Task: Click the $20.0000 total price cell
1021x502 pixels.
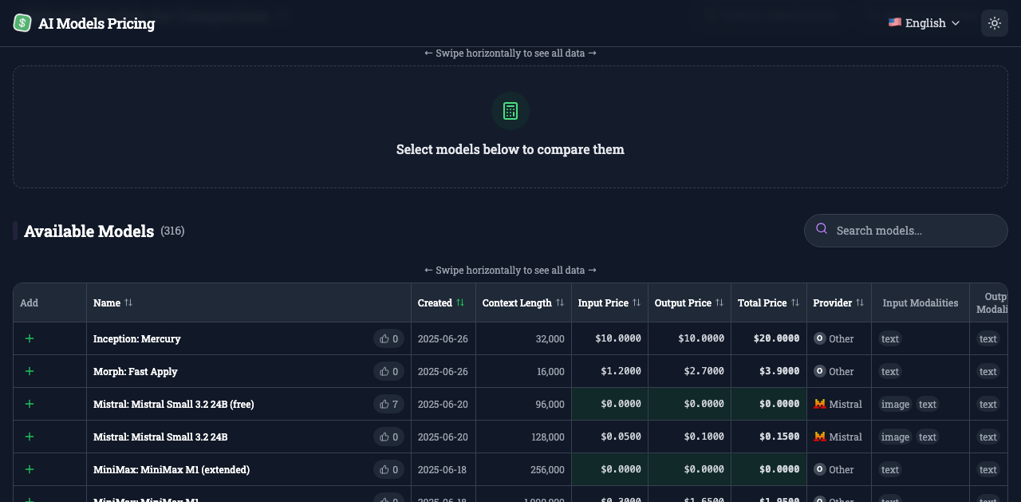Action: [x=768, y=338]
